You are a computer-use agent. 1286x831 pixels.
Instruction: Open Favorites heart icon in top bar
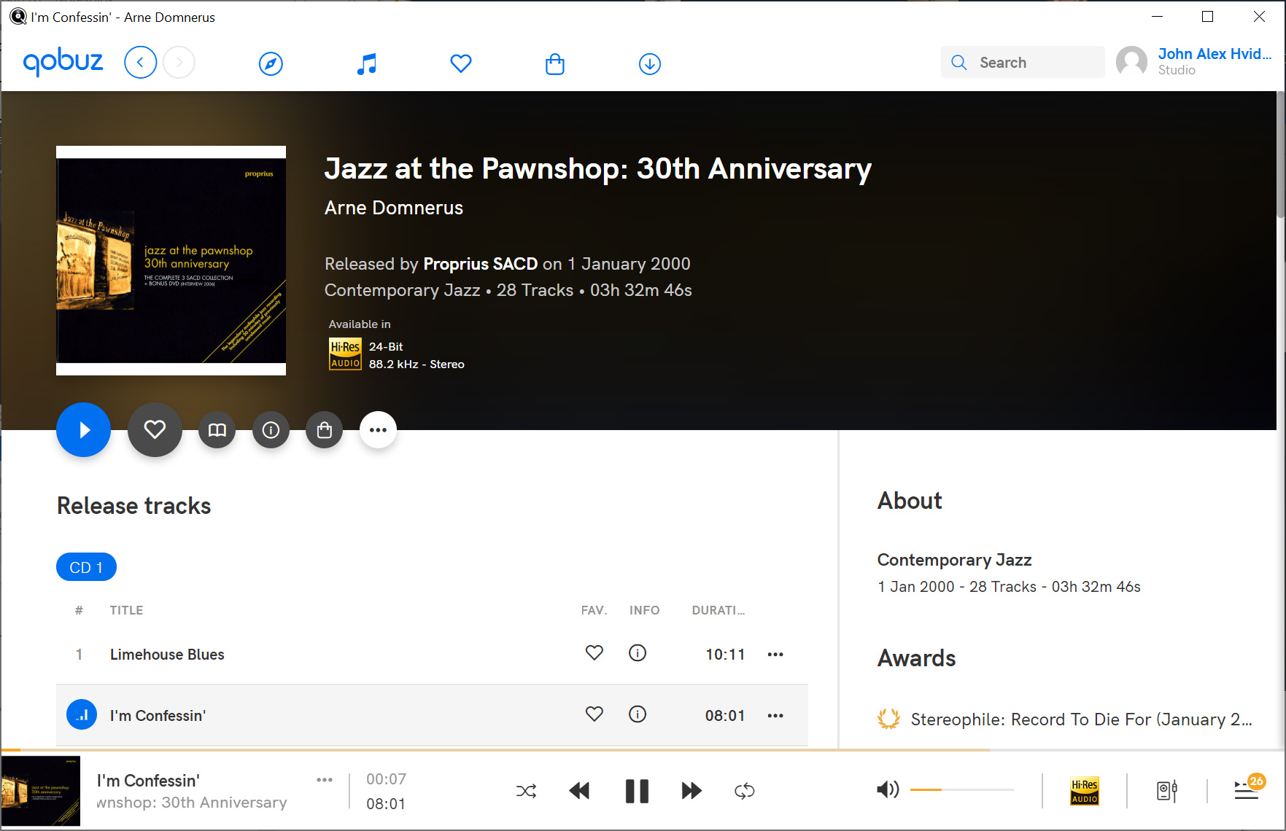pos(461,63)
